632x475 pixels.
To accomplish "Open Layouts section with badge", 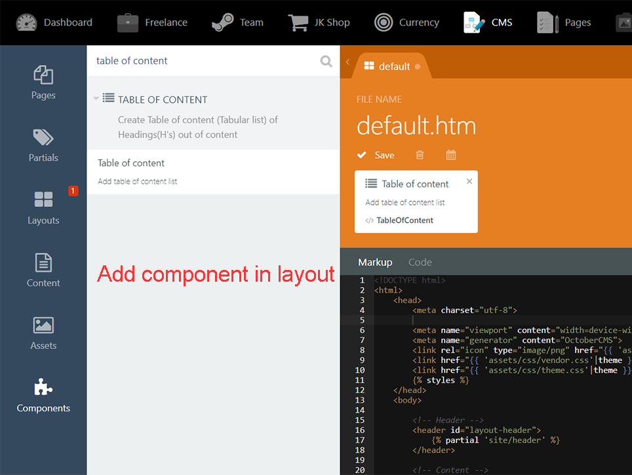I will click(x=43, y=208).
